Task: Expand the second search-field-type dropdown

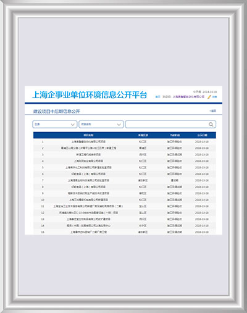Action: click(101, 124)
